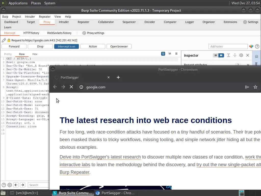Click the edit pencil icon beside the request URL
This screenshot has height=196, width=261.
(x=4, y=40)
